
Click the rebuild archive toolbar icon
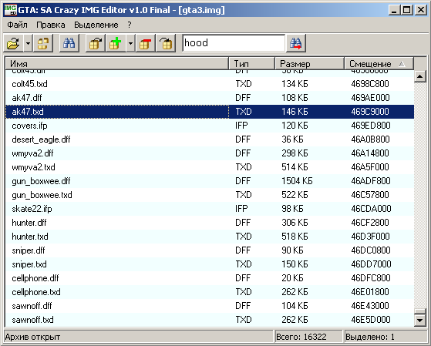tap(43, 43)
